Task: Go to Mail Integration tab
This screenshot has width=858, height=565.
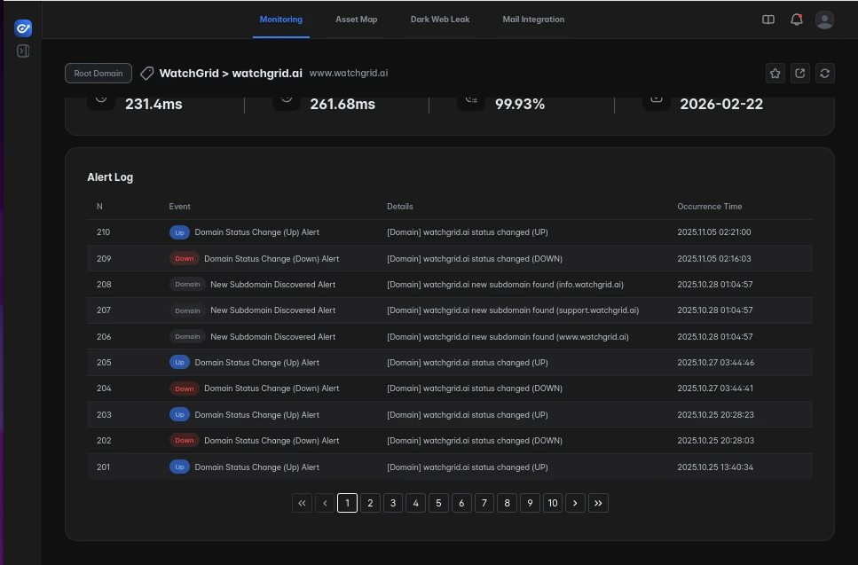Action: pyautogui.click(x=533, y=20)
